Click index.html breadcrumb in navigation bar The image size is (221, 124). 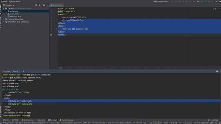[x=15, y=1]
